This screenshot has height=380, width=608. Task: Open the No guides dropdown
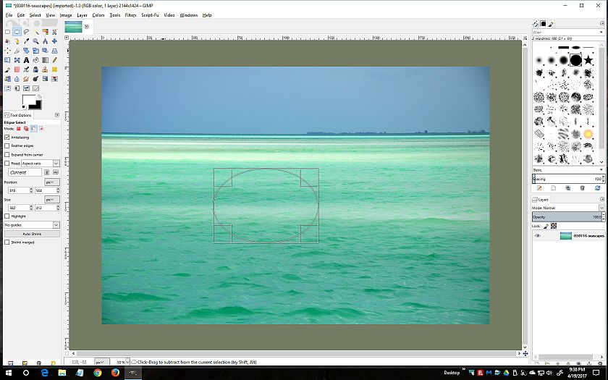tap(32, 225)
